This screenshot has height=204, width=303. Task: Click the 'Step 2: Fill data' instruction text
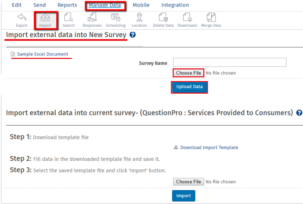[85, 159]
